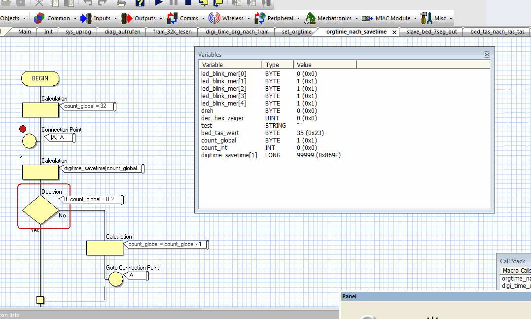This screenshot has height=319, width=531.
Task: Click the Step Into toolbar icon
Action: [203, 2]
